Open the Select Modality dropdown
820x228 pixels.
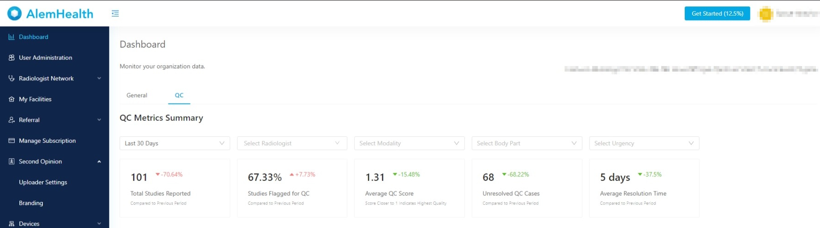(409, 143)
